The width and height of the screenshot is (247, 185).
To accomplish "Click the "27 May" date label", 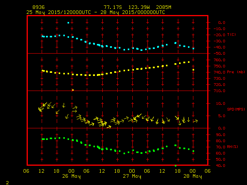I will tap(132, 177).
